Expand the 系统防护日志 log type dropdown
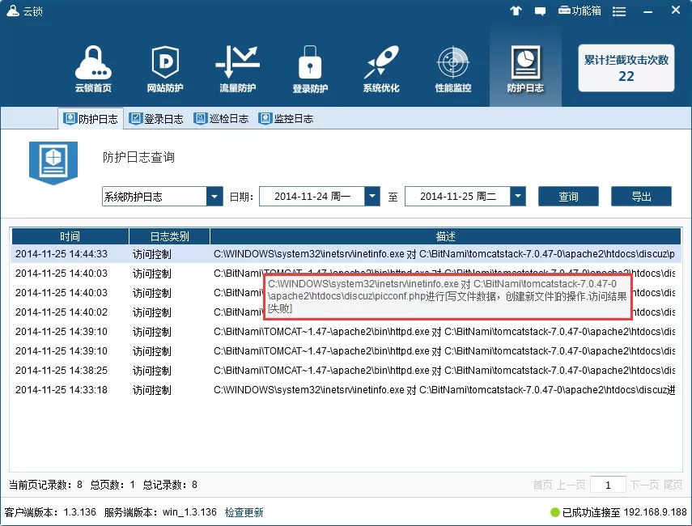The image size is (692, 526). pos(214,197)
